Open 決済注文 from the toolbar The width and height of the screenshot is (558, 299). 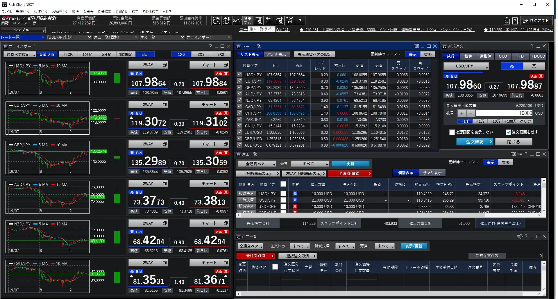tap(227, 20)
